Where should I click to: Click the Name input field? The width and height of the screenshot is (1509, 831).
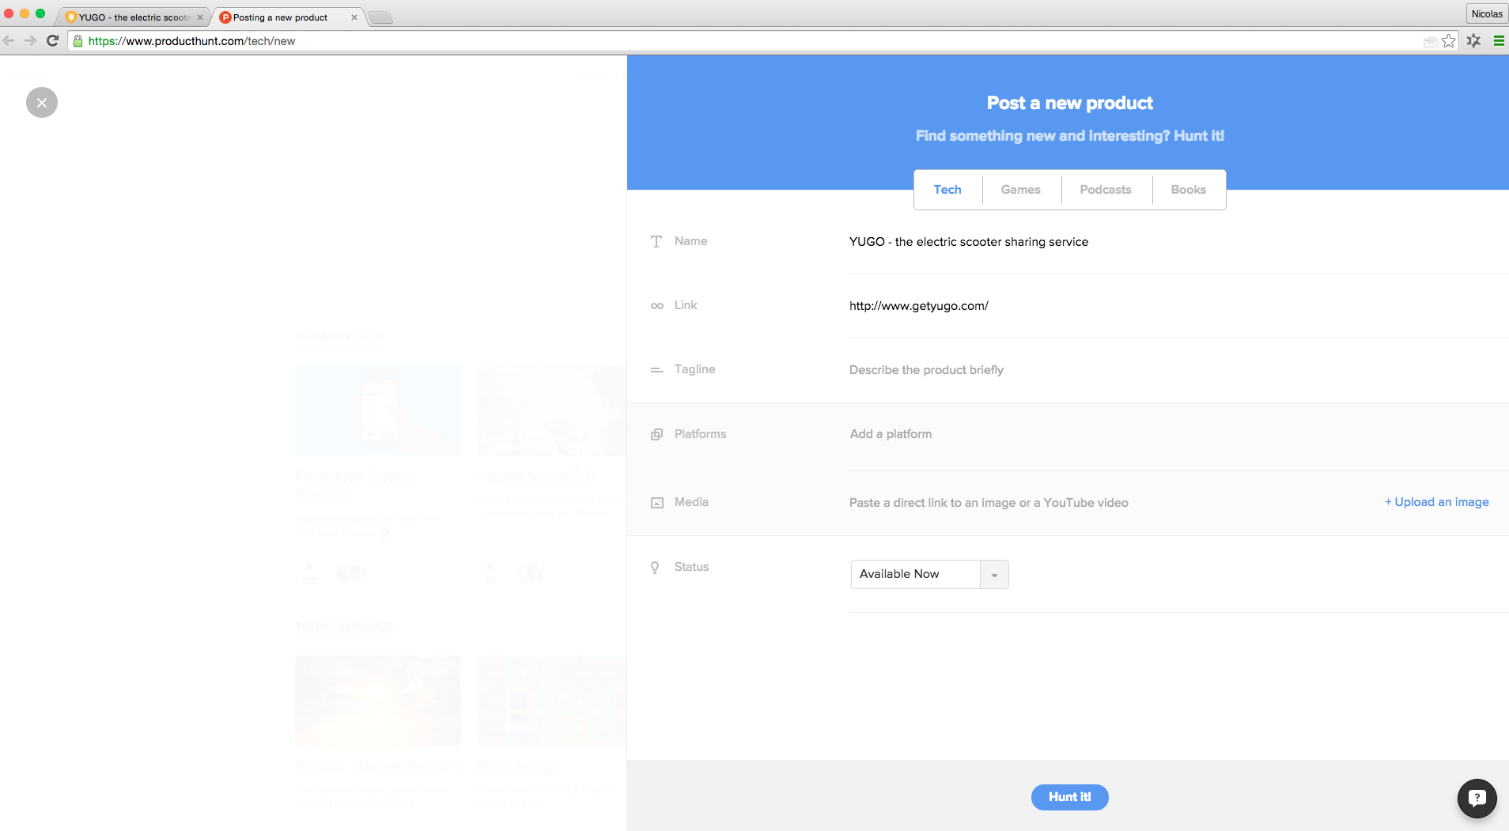1178,242
